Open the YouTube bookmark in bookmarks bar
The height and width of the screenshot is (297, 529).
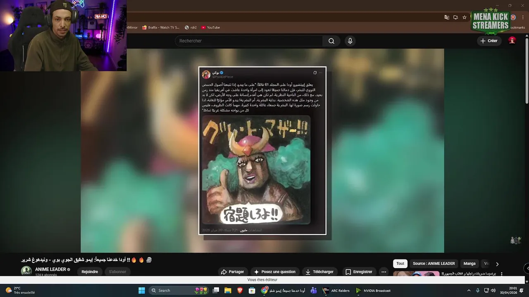tap(210, 28)
